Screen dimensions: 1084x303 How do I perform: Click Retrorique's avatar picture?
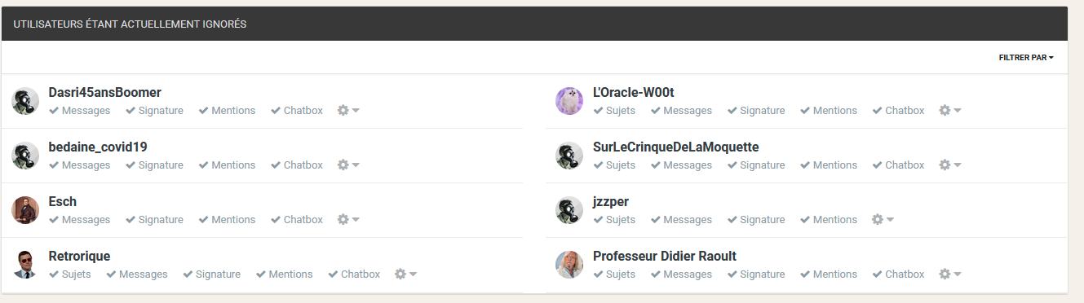(x=25, y=265)
